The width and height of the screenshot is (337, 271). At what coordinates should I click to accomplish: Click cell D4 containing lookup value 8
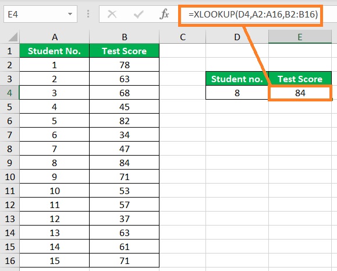[x=237, y=93]
